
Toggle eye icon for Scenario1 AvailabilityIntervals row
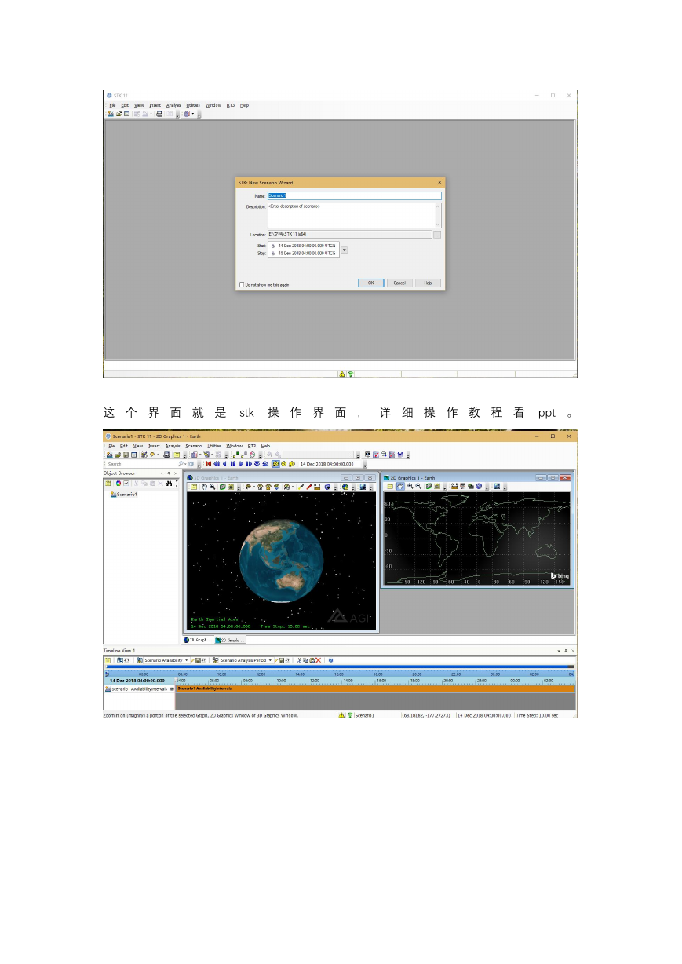tap(171, 688)
